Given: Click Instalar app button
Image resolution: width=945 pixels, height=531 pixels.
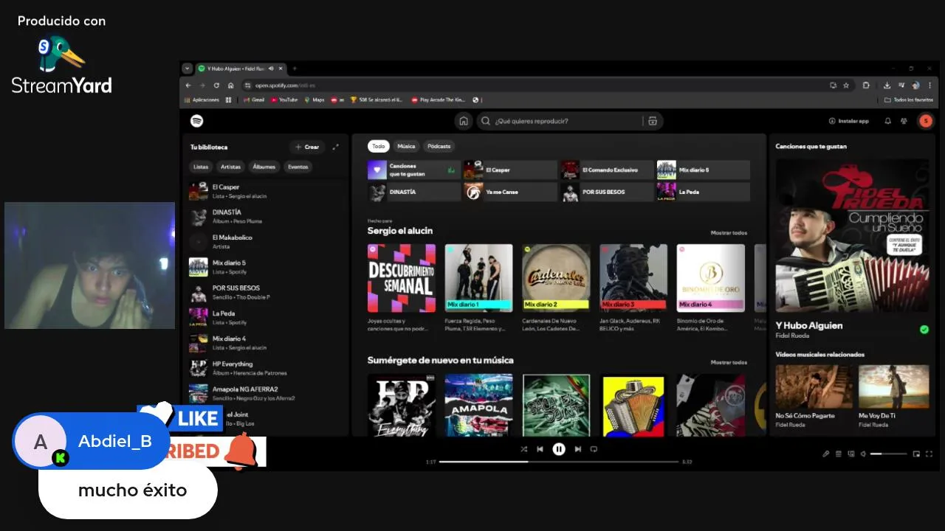Looking at the screenshot, I should coord(849,121).
